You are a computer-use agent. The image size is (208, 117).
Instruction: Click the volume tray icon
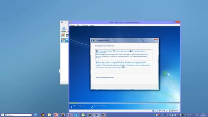pyautogui.click(x=193, y=115)
